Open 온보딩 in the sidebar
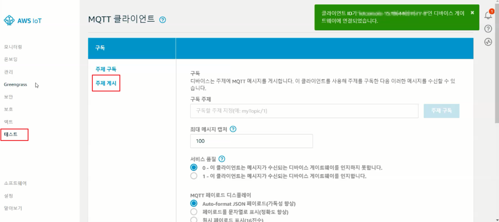Screen dimensions: 499x222 point(11,59)
